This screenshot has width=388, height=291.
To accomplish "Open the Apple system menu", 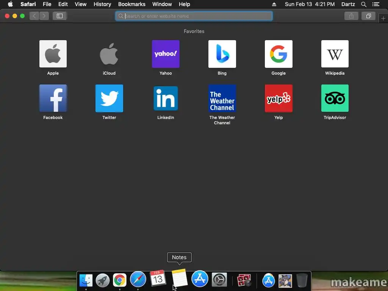I will pyautogui.click(x=10, y=4).
